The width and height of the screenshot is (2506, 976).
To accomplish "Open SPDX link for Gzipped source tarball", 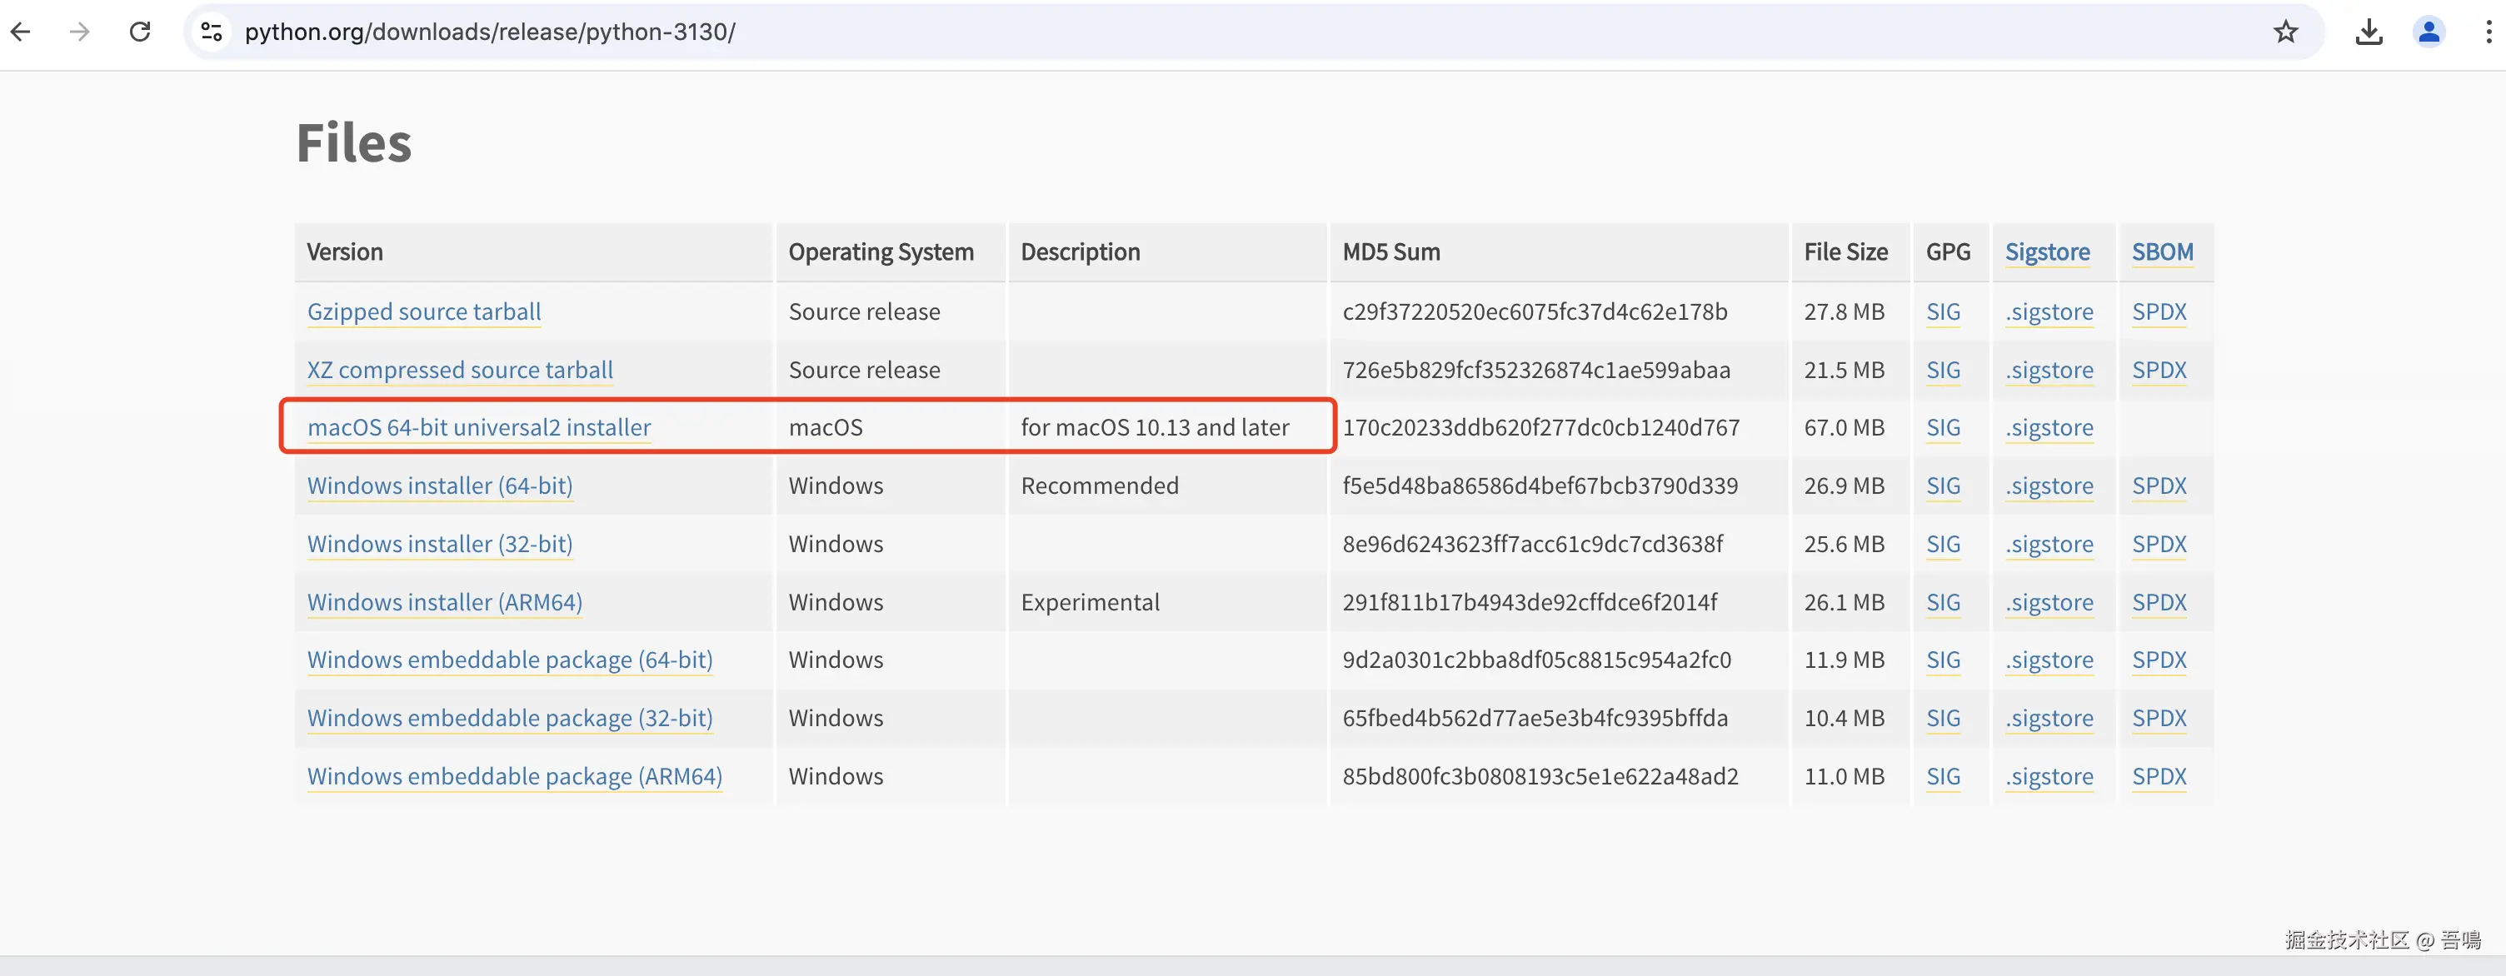I will coord(2159,312).
